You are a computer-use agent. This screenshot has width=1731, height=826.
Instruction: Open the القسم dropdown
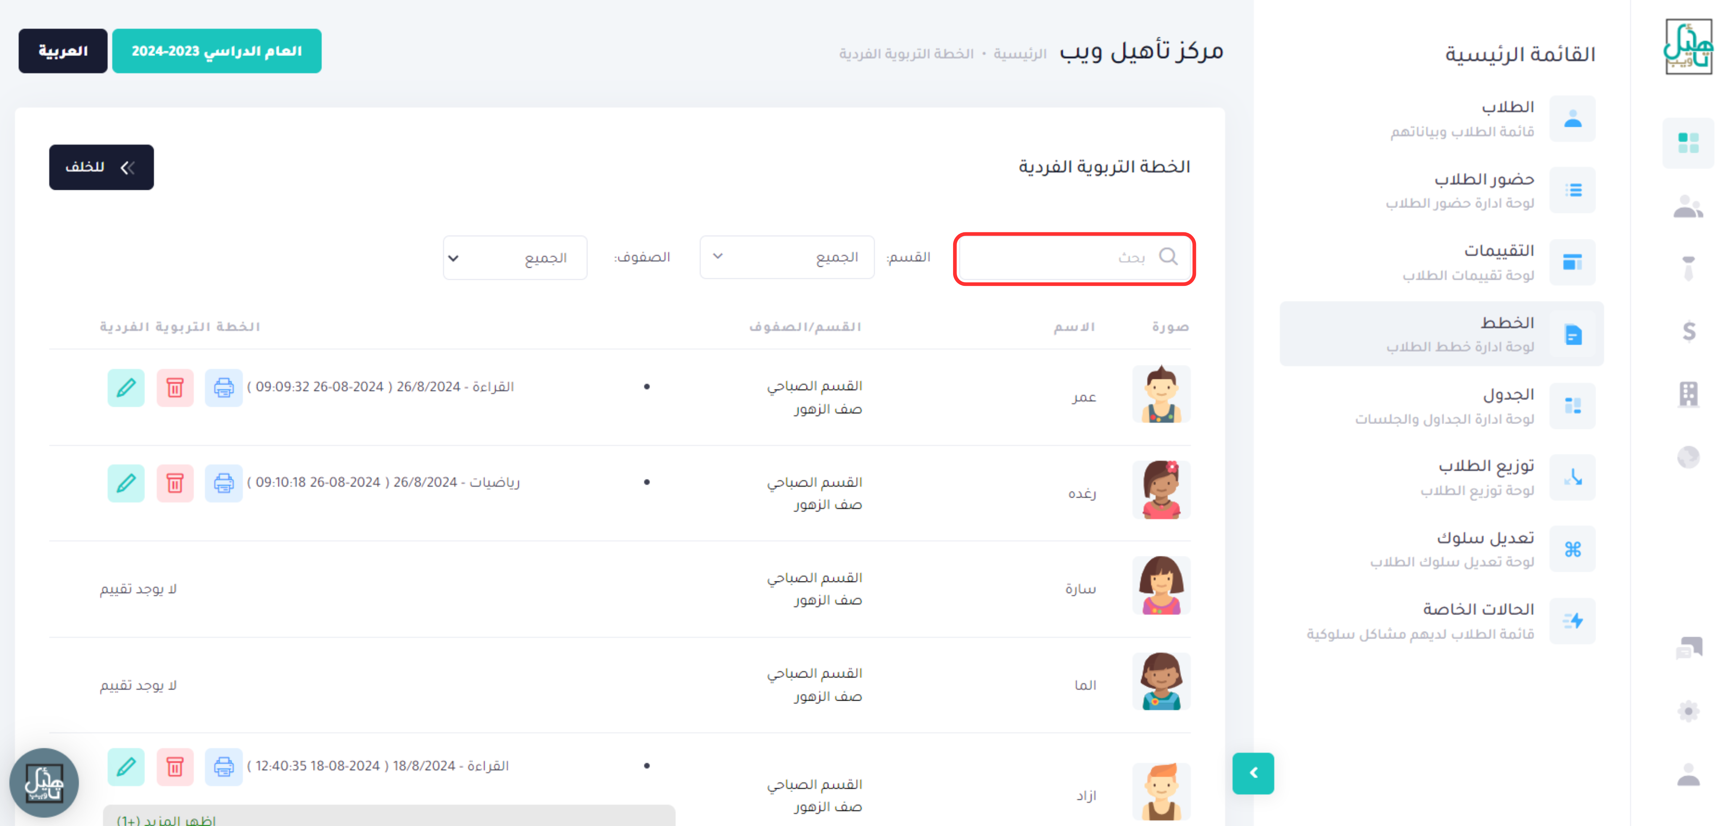786,257
